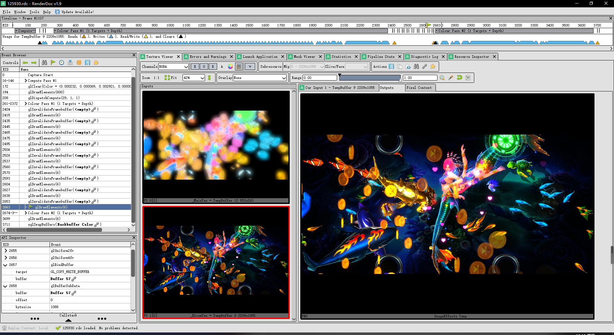Open the Channels RGBA dropdown
The image size is (614, 335).
174,66
